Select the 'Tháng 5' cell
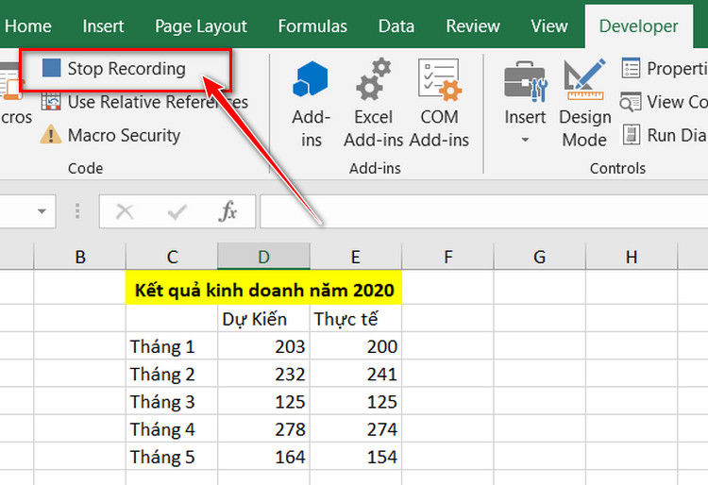708x485 pixels. tap(172, 457)
